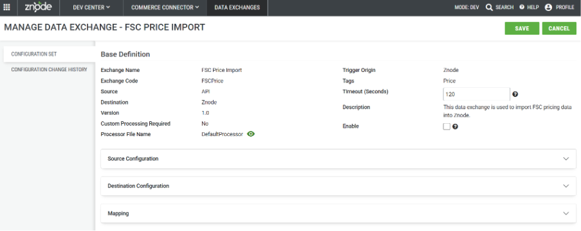The width and height of the screenshot is (581, 231).
Task: Click the Version value 1.0
Action: click(205, 113)
